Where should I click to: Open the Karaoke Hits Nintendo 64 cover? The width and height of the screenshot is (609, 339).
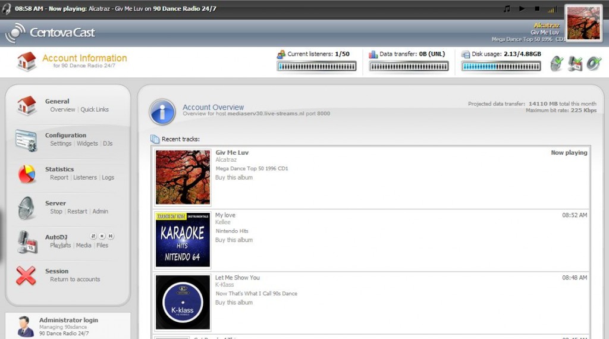[x=183, y=240]
